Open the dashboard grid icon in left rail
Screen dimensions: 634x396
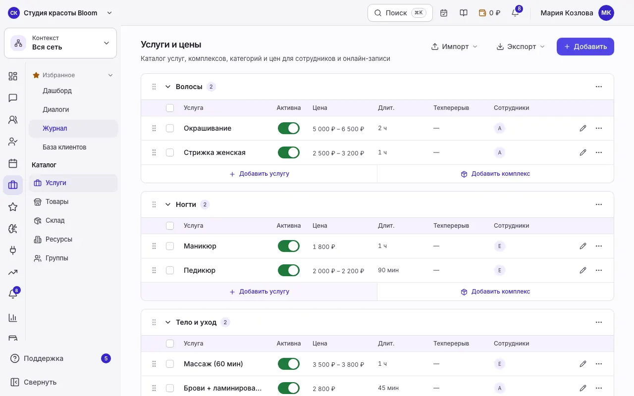[13, 76]
